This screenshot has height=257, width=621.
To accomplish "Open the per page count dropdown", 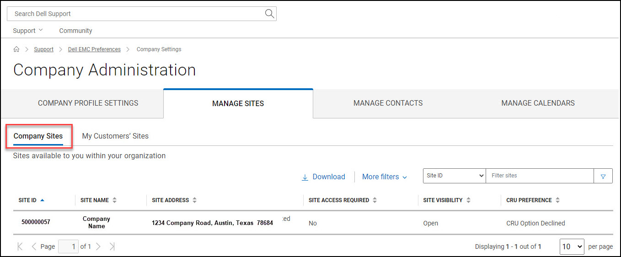I will pyautogui.click(x=572, y=246).
